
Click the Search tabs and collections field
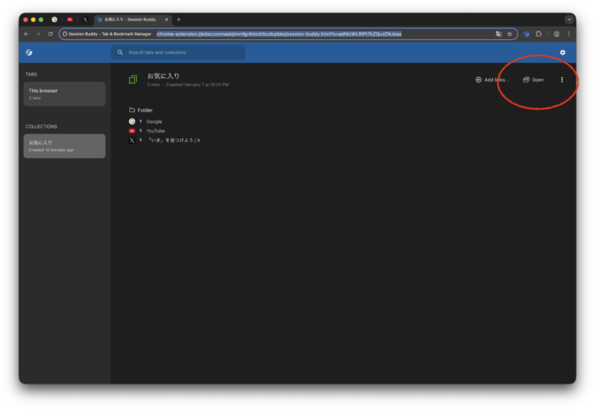(178, 53)
